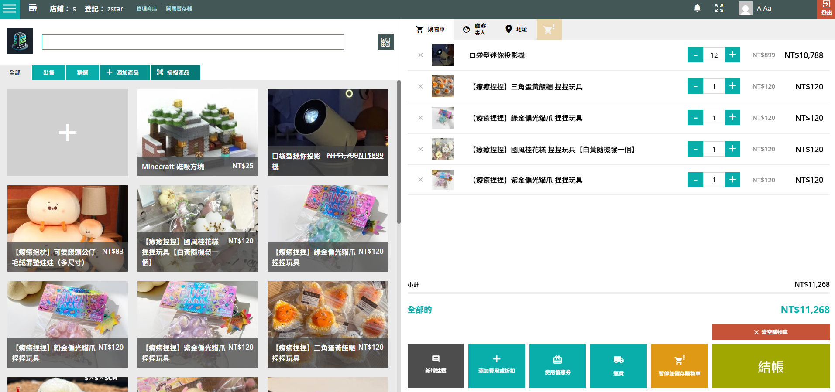Click 使用優惠券 coupon button
This screenshot has width=835, height=392.
tap(557, 366)
